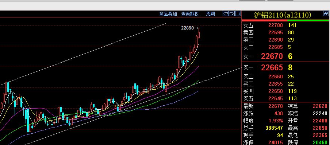
Task: Click the 总手 value 388547
Action: pos(275,128)
